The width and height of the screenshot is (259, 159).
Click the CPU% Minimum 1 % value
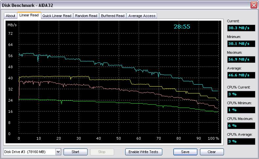coord(241,110)
